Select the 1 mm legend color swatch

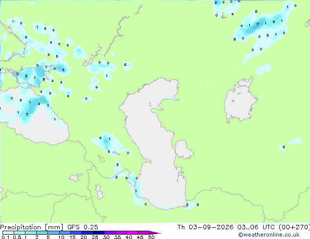pos(31,233)
